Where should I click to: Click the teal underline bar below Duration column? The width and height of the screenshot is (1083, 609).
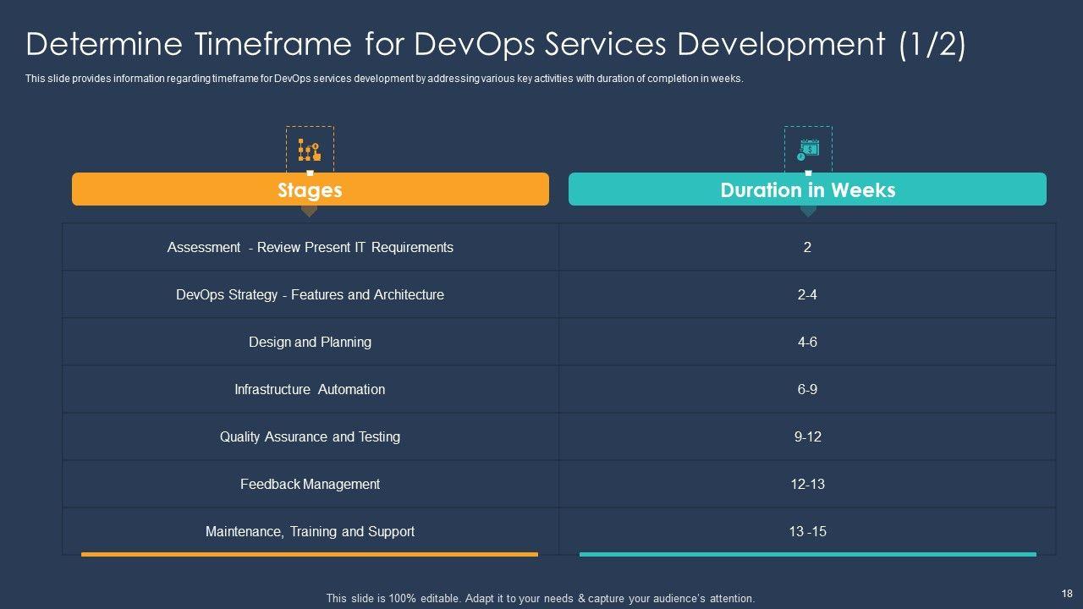tap(807, 554)
